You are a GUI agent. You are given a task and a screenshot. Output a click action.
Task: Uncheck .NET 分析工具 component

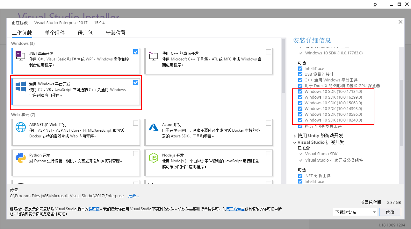pos(300,176)
